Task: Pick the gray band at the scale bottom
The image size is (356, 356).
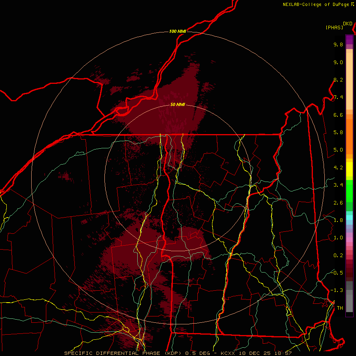Action: pos(349,297)
